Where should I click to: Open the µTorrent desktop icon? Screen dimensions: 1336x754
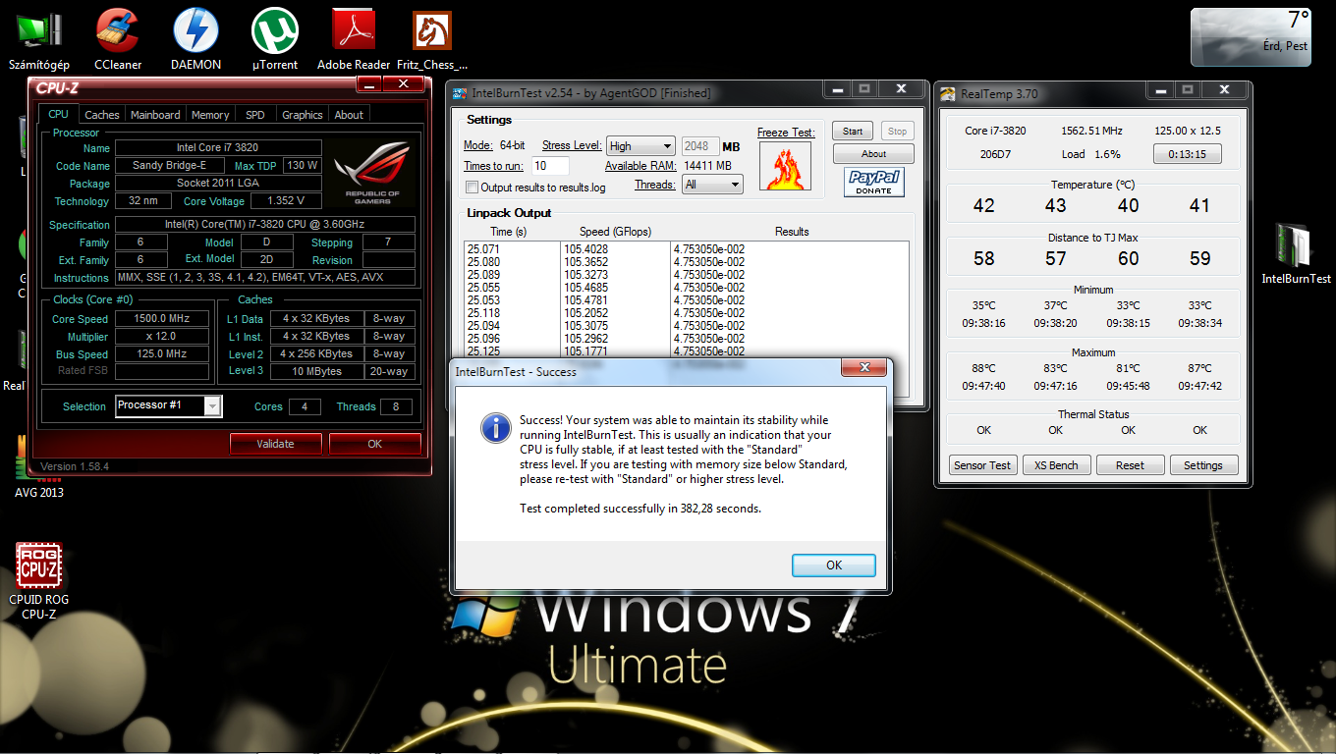(x=275, y=39)
